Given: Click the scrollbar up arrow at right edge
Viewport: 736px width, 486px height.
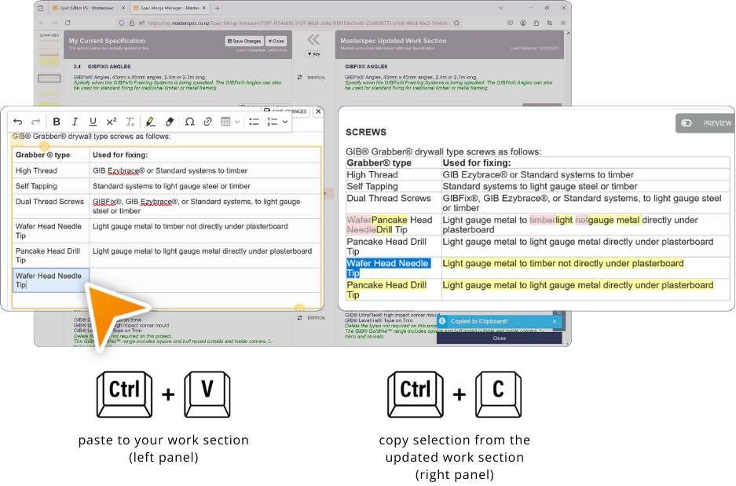Looking at the screenshot, I should (x=569, y=34).
